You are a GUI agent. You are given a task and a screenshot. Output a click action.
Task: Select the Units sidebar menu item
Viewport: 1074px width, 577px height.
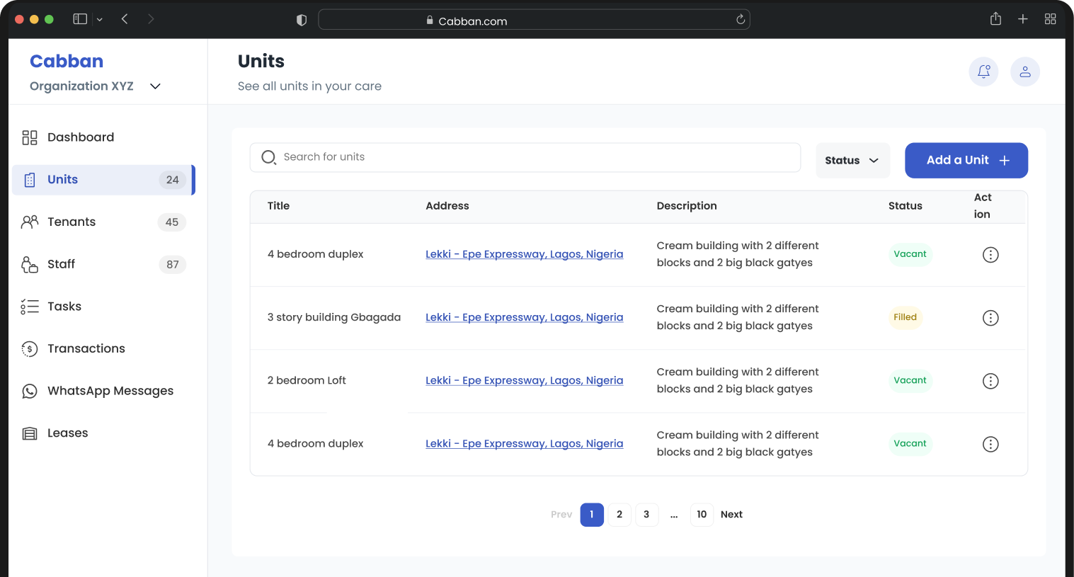[64, 179]
